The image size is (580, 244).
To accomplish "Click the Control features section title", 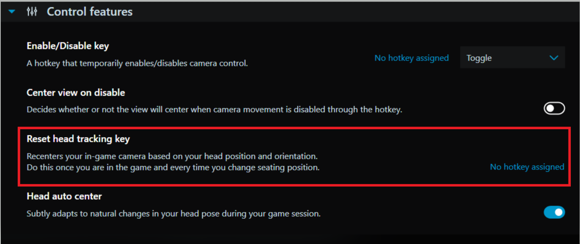I will 89,12.
